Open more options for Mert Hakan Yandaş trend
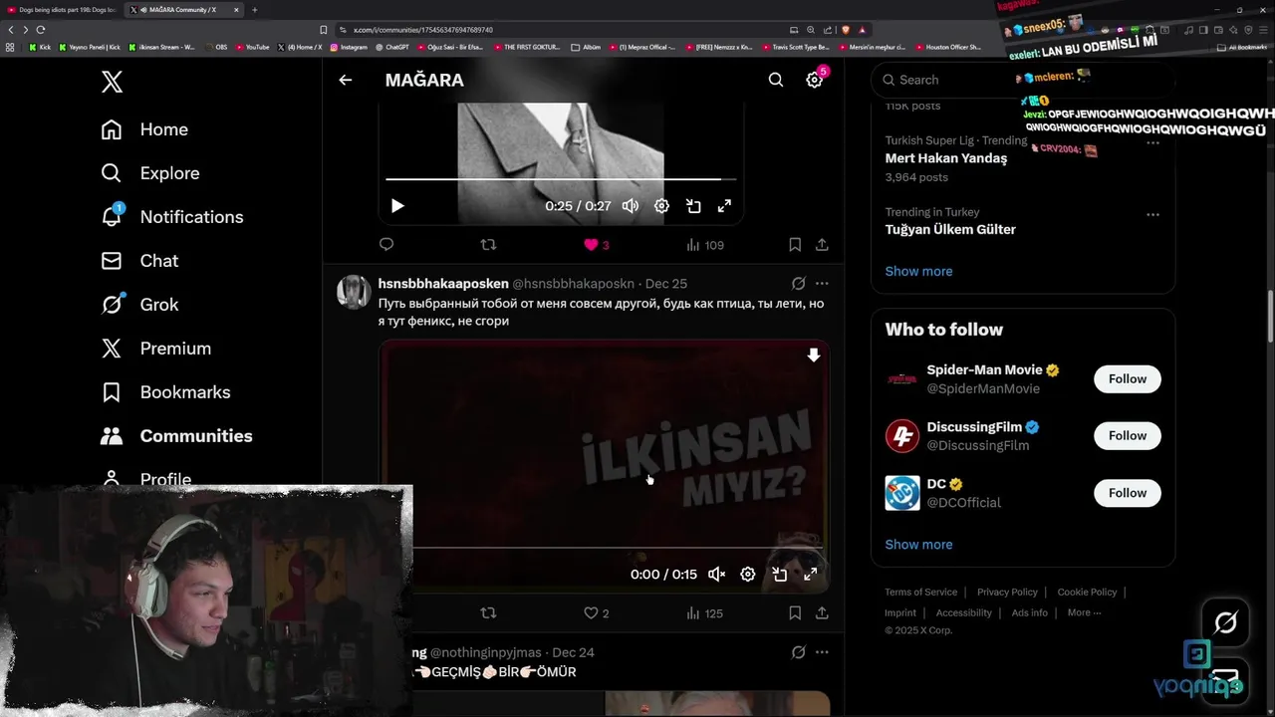 (1152, 142)
